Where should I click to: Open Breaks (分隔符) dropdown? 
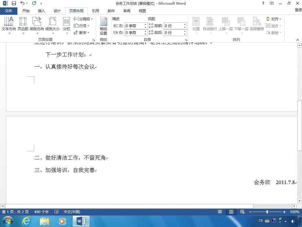click(x=83, y=19)
